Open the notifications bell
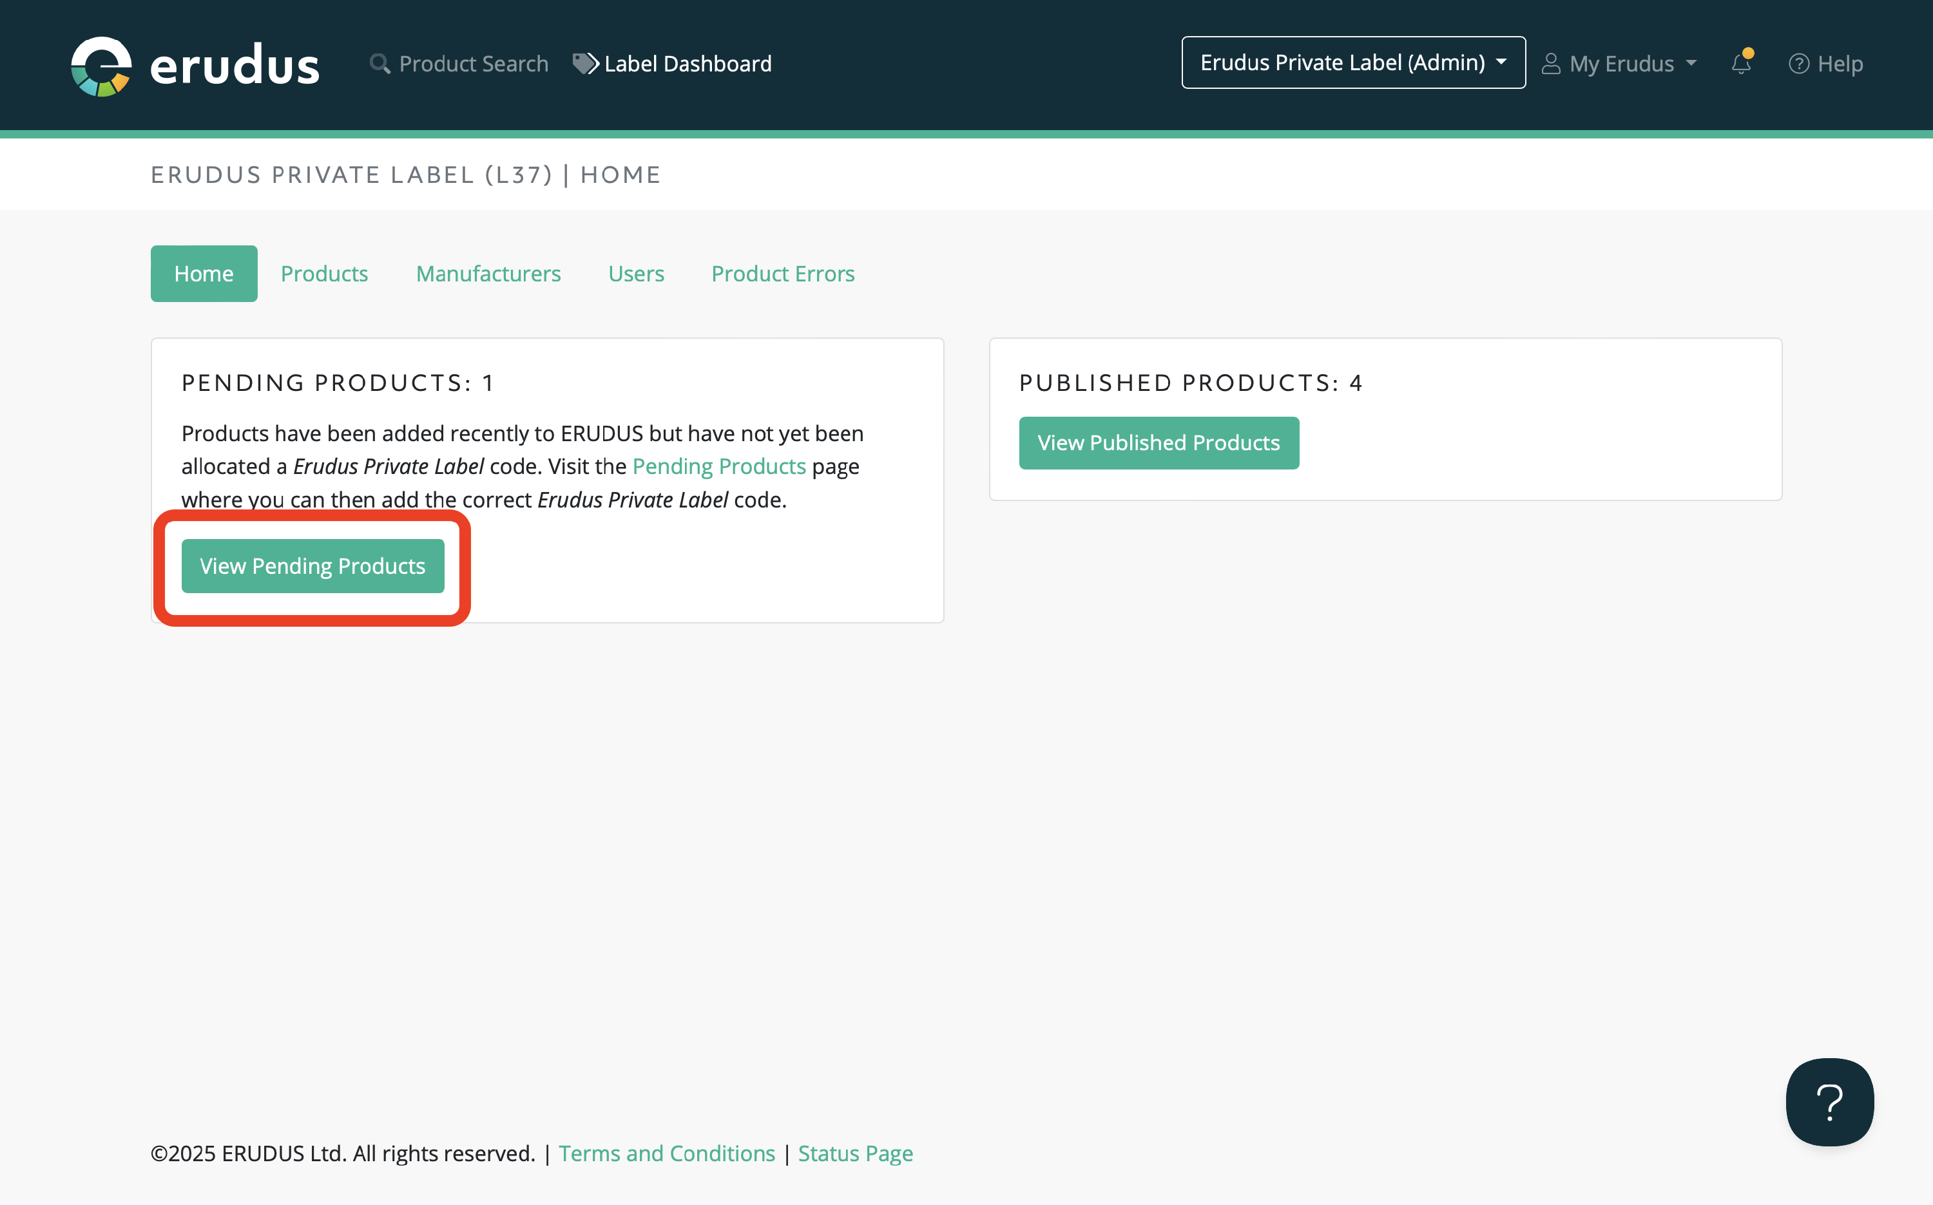Screen dimensions: 1933x1205 point(1741,64)
